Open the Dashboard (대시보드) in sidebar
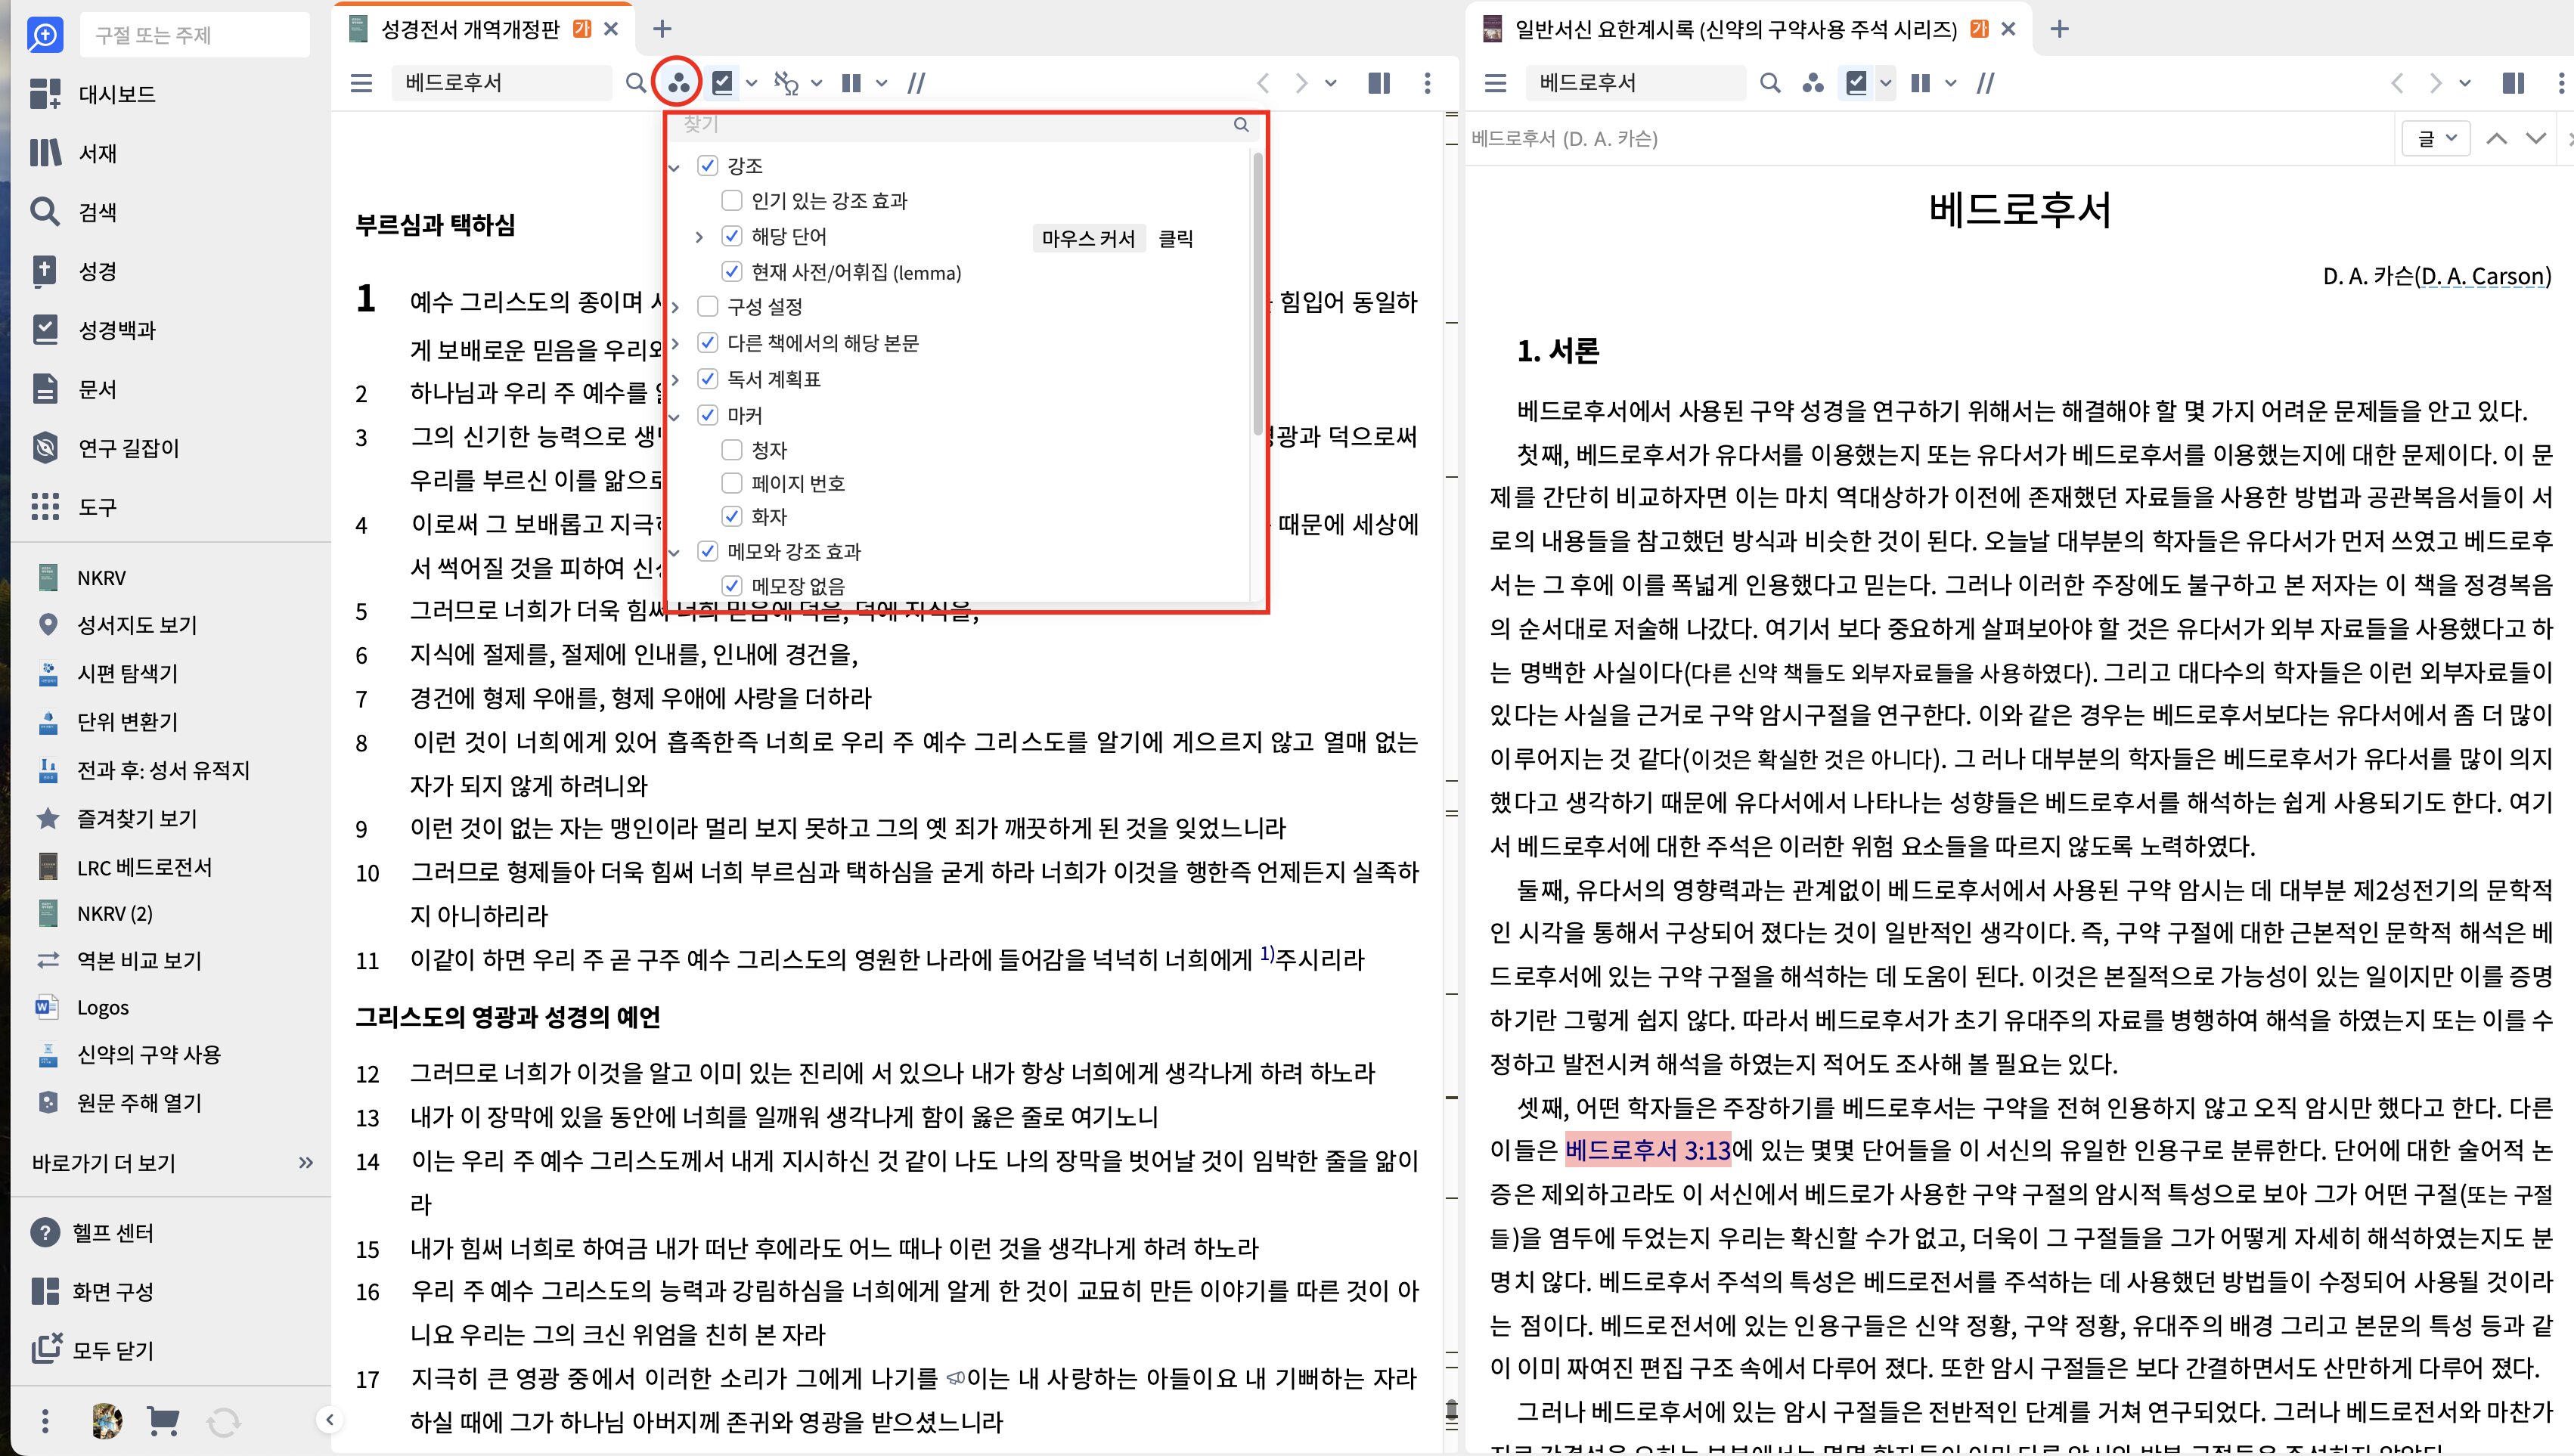This screenshot has width=2574, height=1456. point(93,94)
